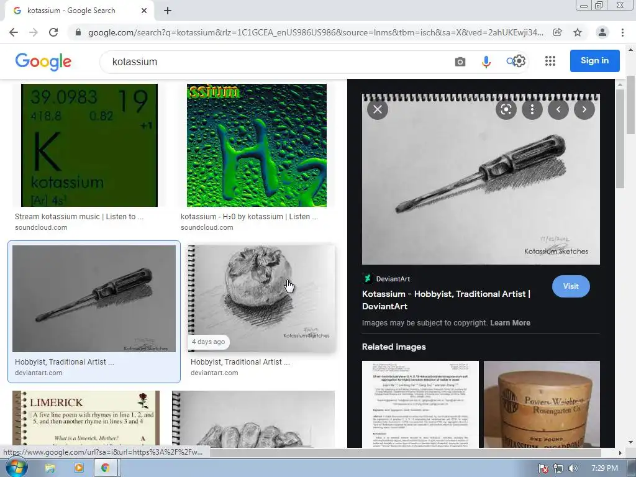Go back to the previous page
636x477 pixels.
[14, 32]
